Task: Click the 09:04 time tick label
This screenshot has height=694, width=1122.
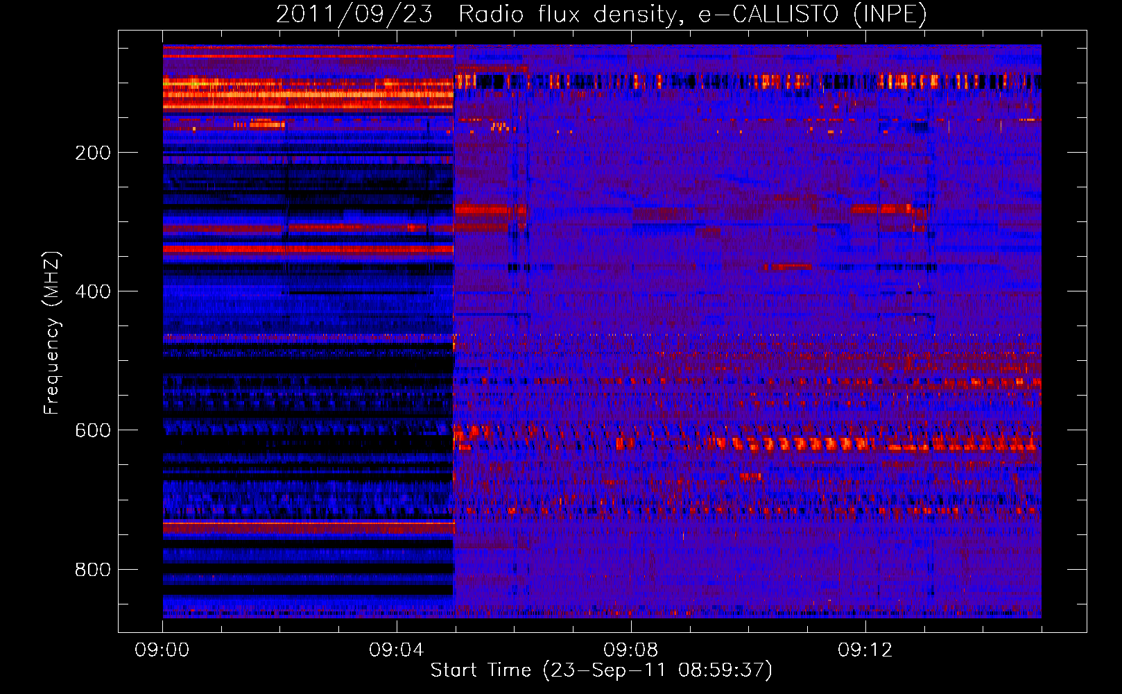Action: (397, 650)
